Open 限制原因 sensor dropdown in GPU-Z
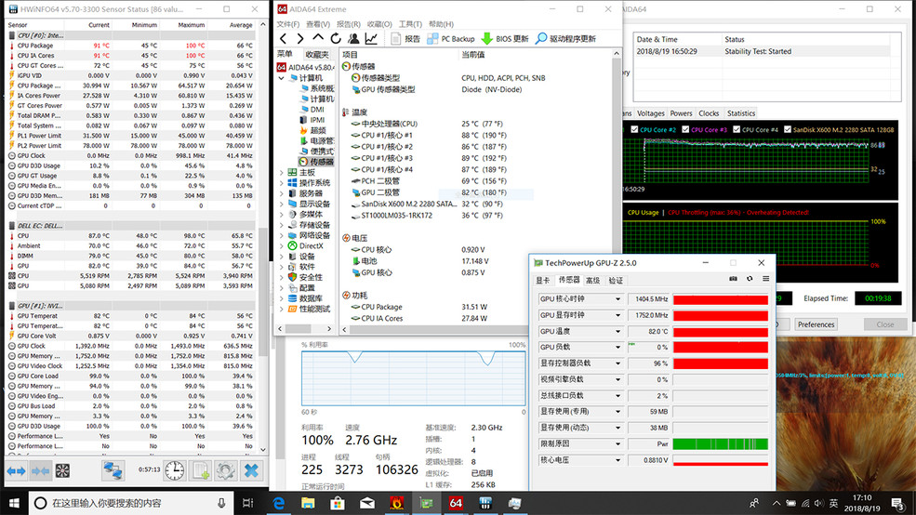 tap(617, 443)
